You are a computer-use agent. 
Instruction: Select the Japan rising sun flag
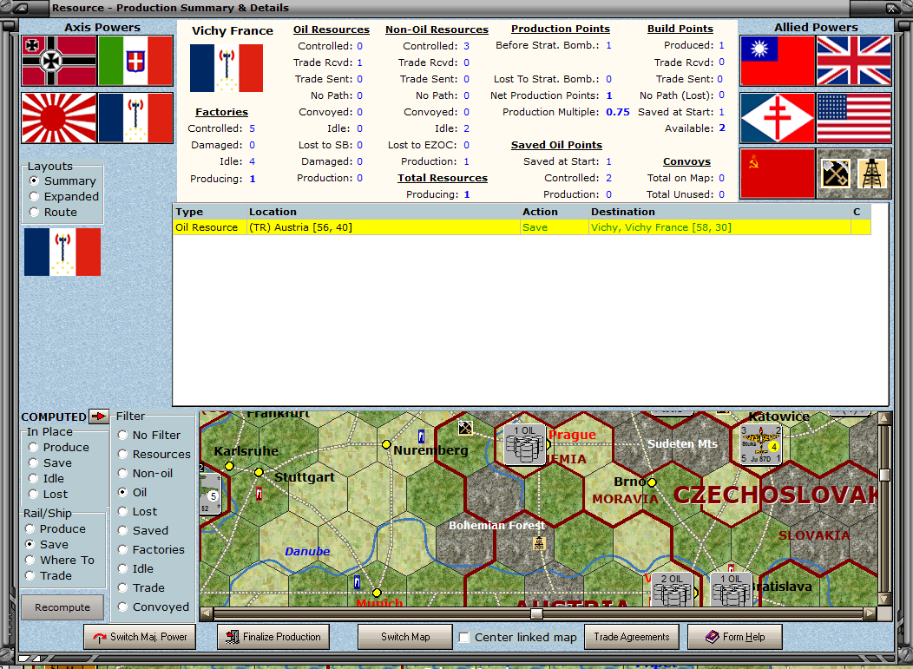pos(59,118)
